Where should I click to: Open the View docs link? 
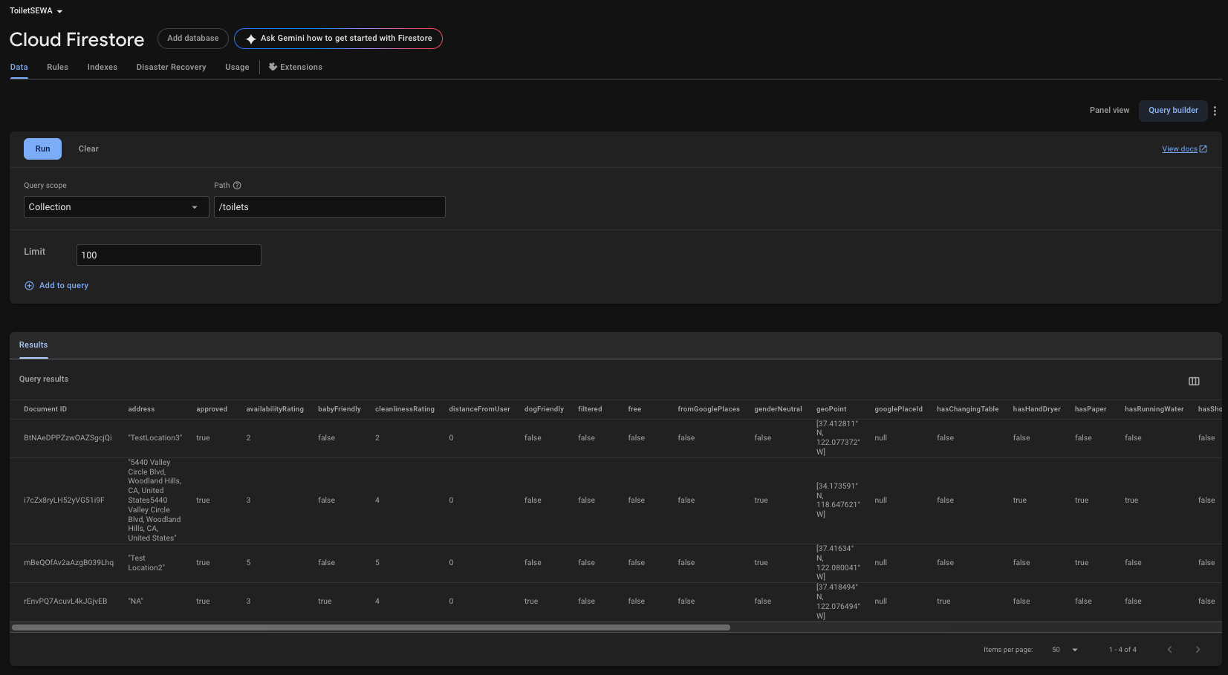(1180, 149)
